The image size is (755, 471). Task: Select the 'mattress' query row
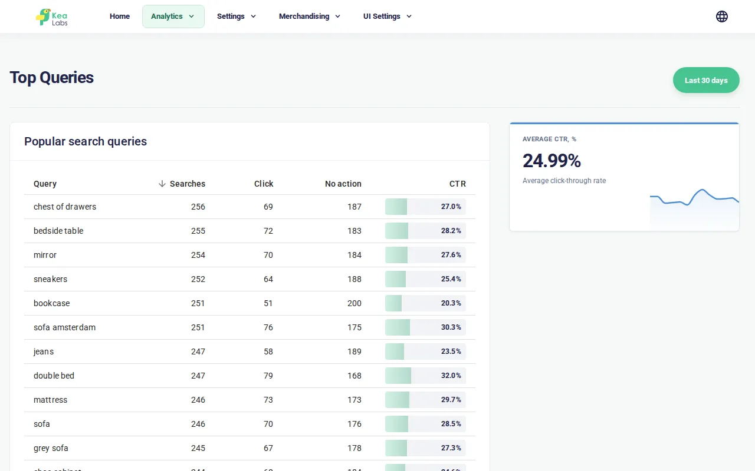[x=250, y=400]
